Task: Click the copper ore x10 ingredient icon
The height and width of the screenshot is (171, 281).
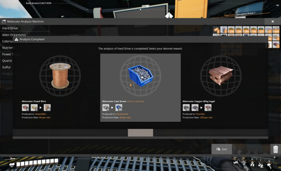Action: coord(186,108)
